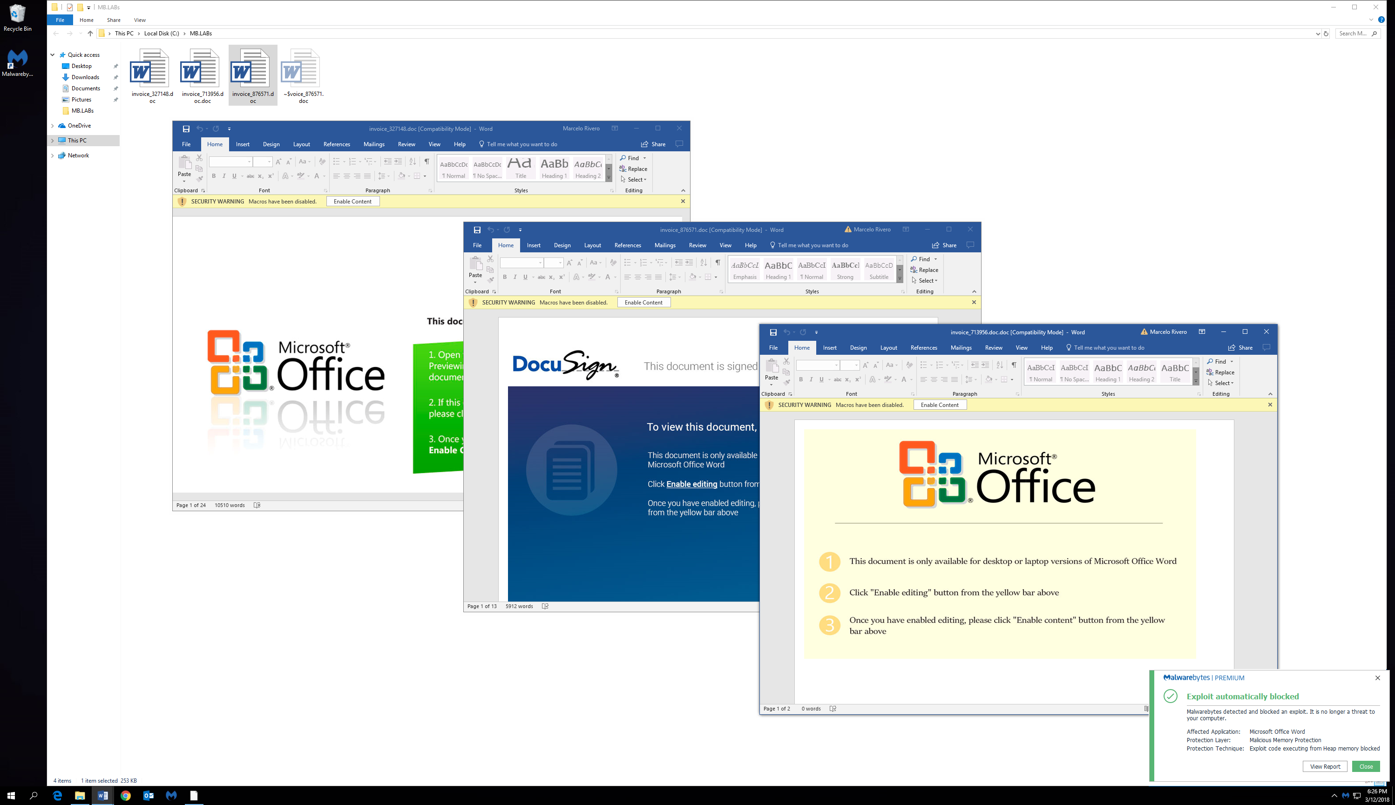Open Find dropdown arrow in invoice_327148.doc window
Image resolution: width=1395 pixels, height=805 pixels.
tap(644, 158)
